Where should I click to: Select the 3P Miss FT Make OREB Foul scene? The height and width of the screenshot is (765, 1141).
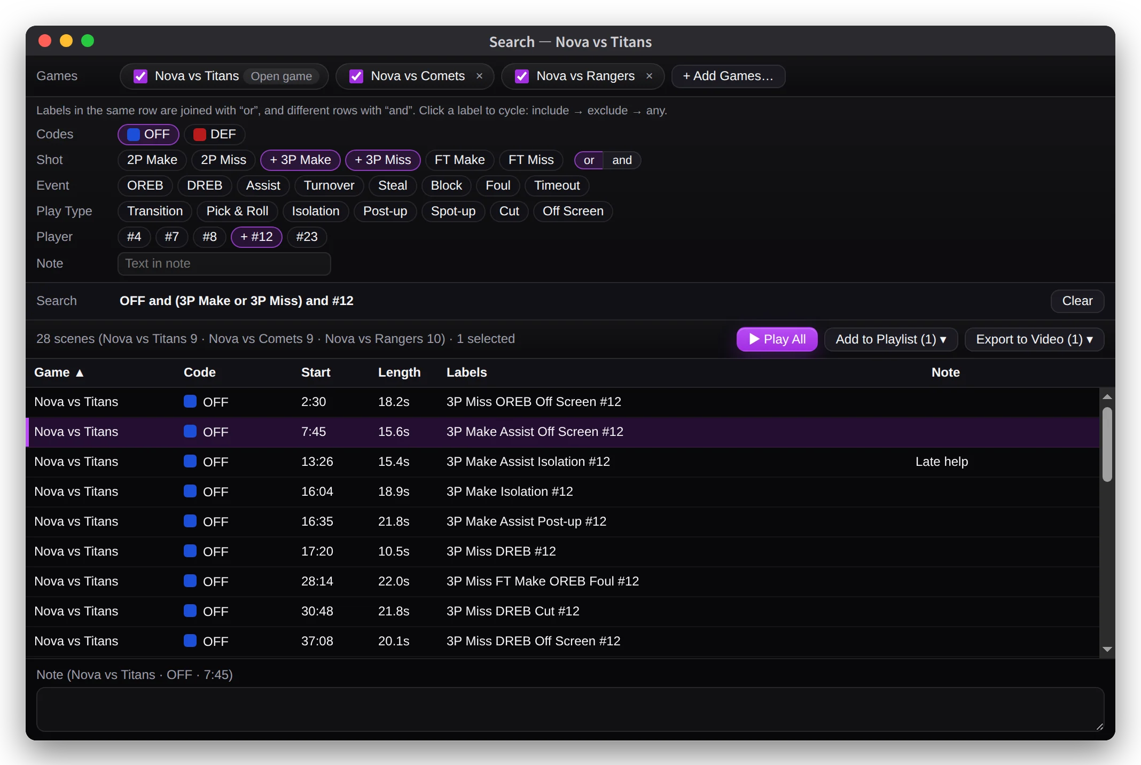tap(562, 581)
